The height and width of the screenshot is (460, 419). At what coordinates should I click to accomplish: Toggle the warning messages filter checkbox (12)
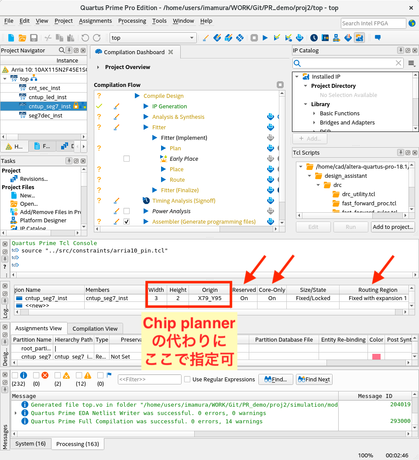(79, 375)
